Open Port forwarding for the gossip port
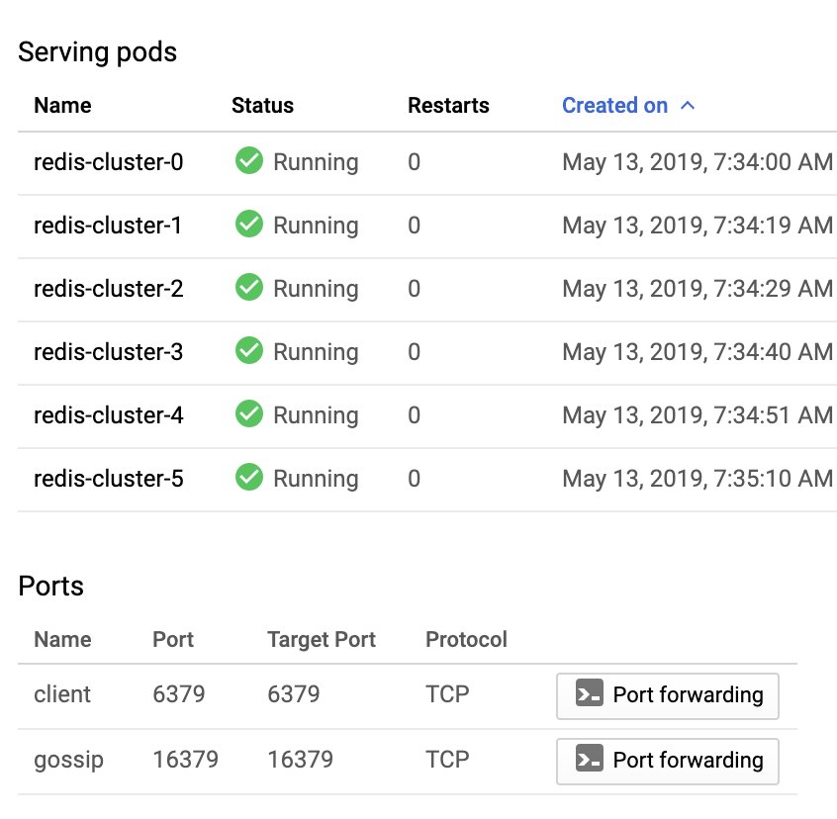Screen dimensions: 837x819 [668, 760]
